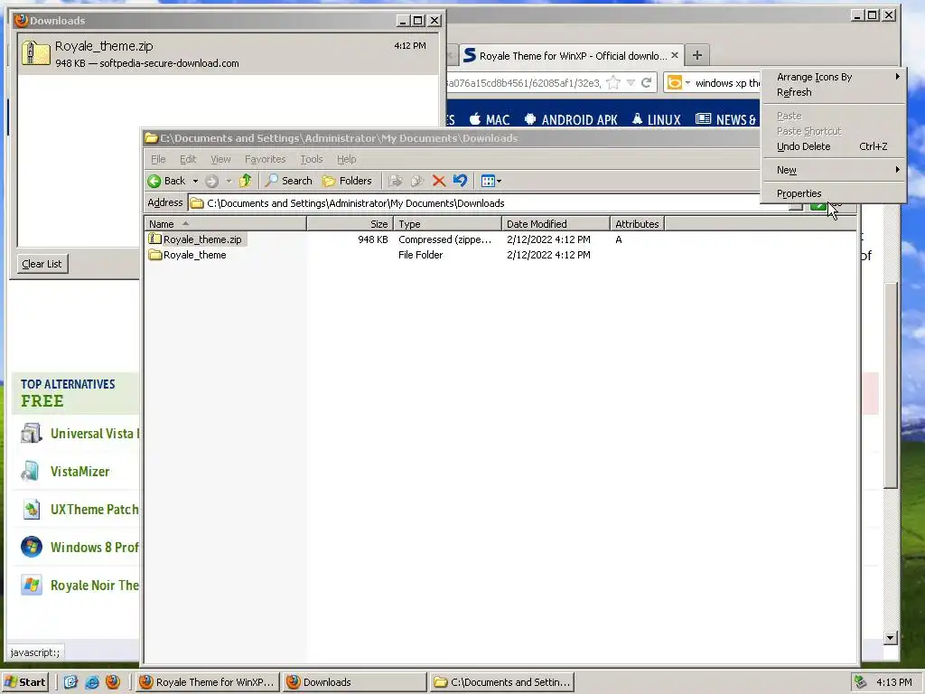Open the Windows 8 Prof link
The width and height of the screenshot is (925, 694).
[x=94, y=547]
